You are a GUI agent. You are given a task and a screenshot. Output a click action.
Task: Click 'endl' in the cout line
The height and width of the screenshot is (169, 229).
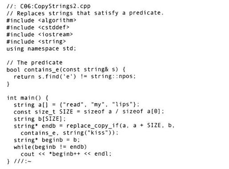click(x=101, y=154)
